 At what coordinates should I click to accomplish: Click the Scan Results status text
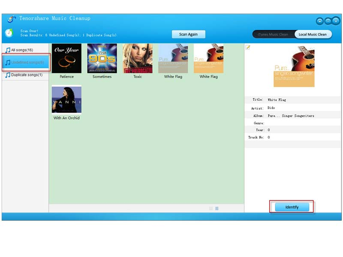[69, 35]
